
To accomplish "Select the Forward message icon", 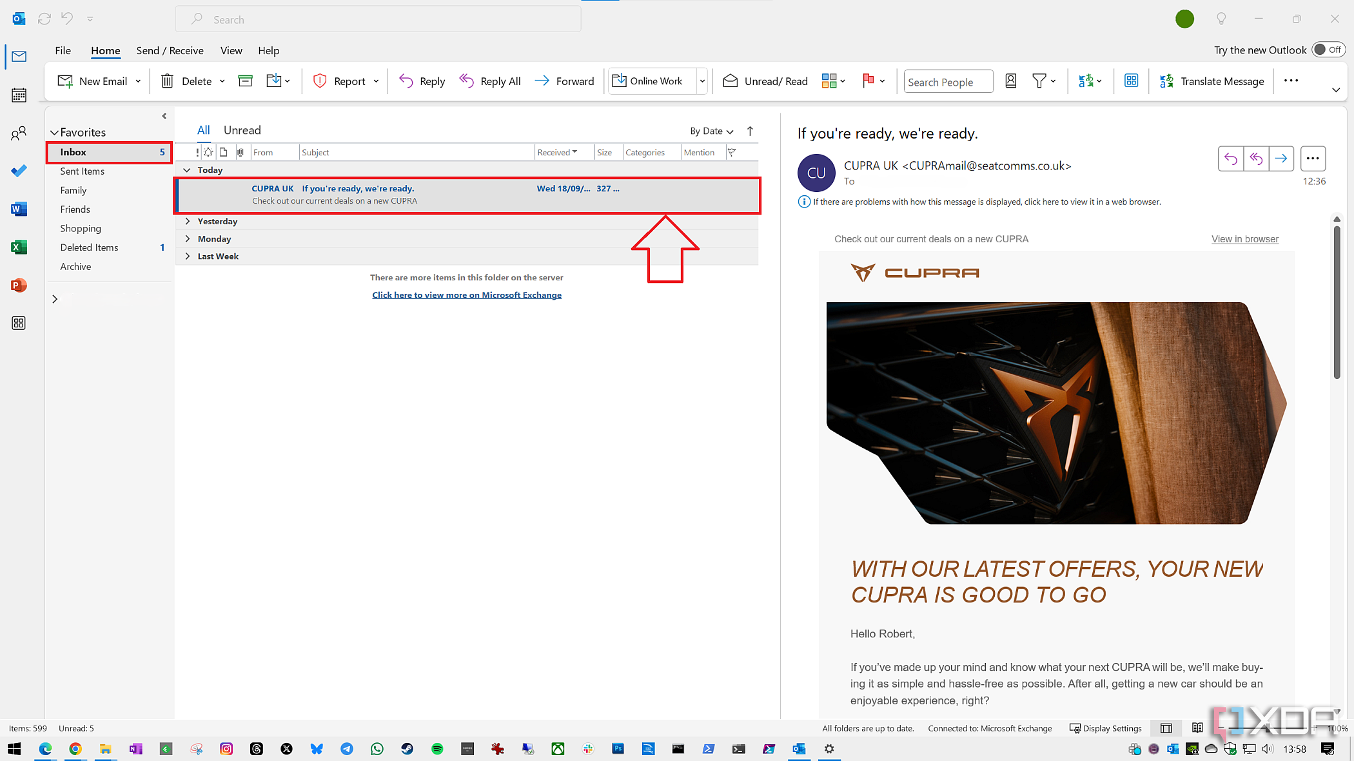I will (x=1282, y=158).
